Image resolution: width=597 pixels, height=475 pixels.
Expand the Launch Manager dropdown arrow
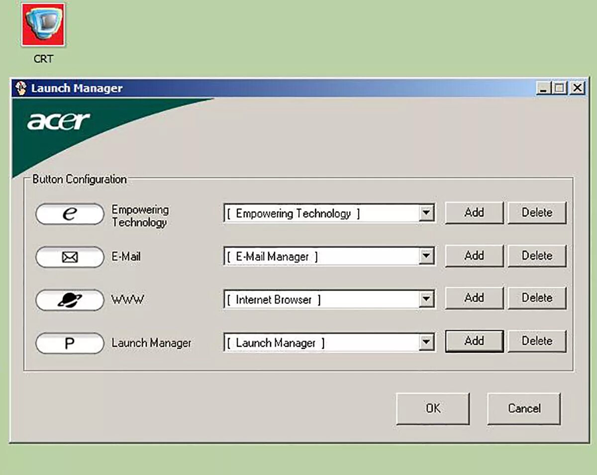click(x=426, y=343)
